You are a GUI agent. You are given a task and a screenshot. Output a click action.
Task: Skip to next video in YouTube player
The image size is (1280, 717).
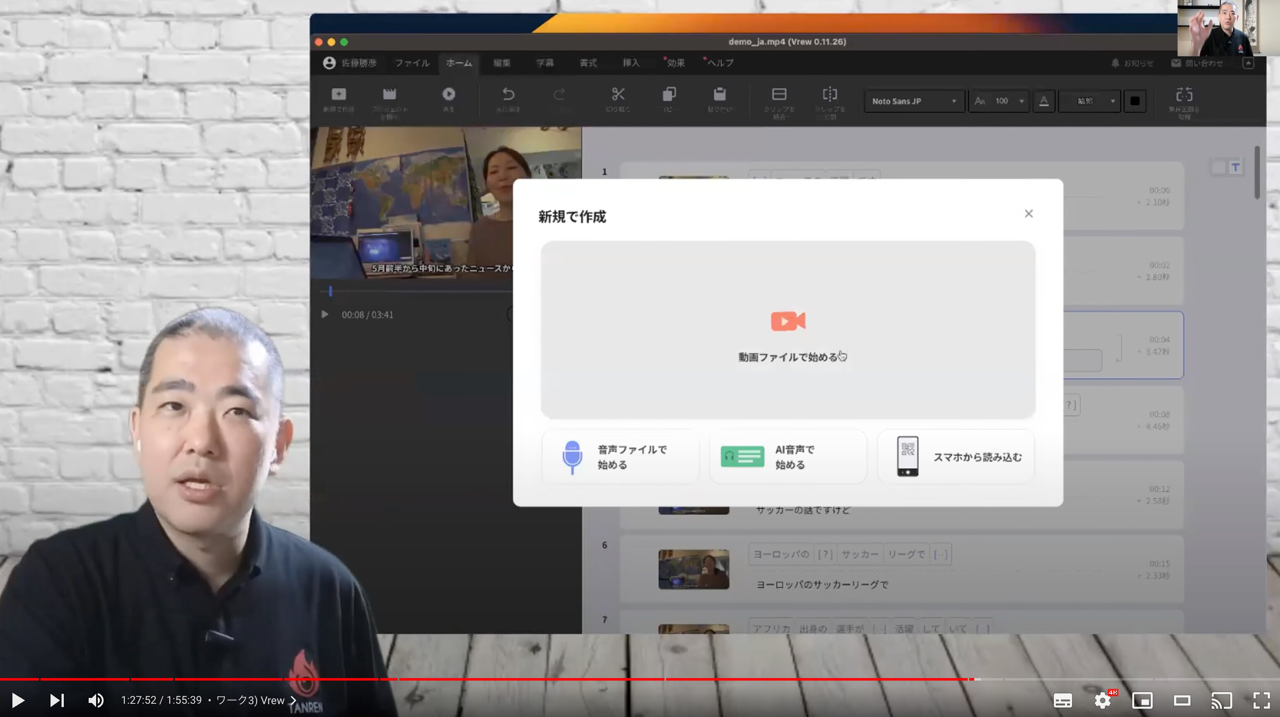point(57,700)
